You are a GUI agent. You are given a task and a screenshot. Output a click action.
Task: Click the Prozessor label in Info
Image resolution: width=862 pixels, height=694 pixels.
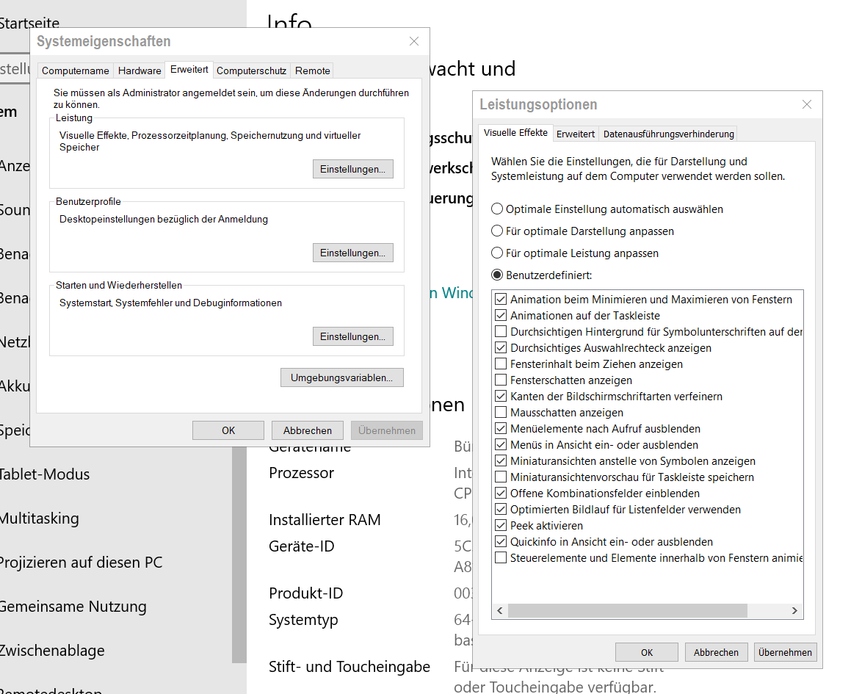[301, 473]
